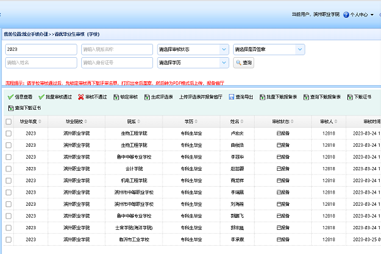Toggle the select-all checkbox in table header

tap(9, 121)
